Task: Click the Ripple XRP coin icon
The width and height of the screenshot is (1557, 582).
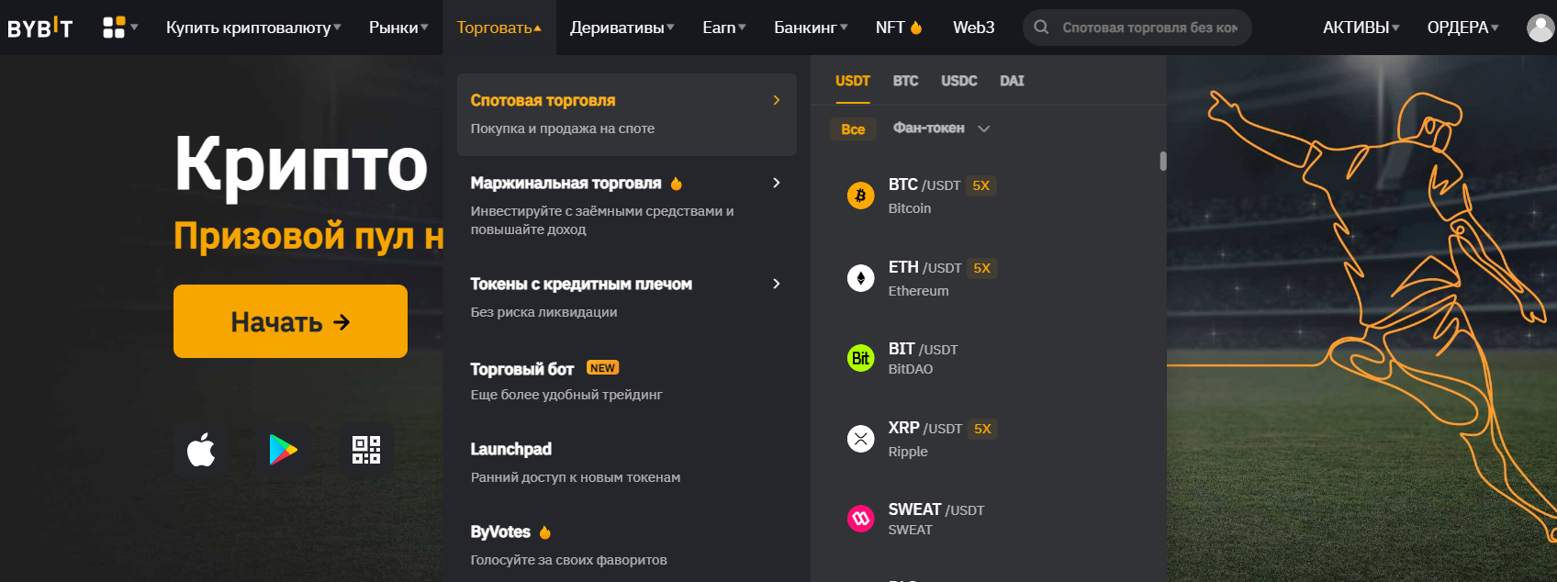Action: click(860, 439)
